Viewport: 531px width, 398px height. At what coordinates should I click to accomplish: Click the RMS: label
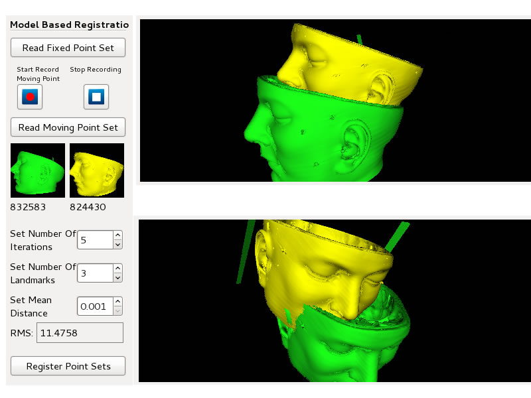22,333
